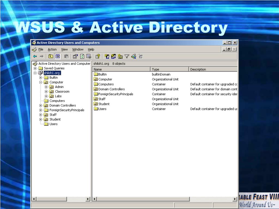
Task: Click the Refresh toolbar icon
Action: coord(82,57)
